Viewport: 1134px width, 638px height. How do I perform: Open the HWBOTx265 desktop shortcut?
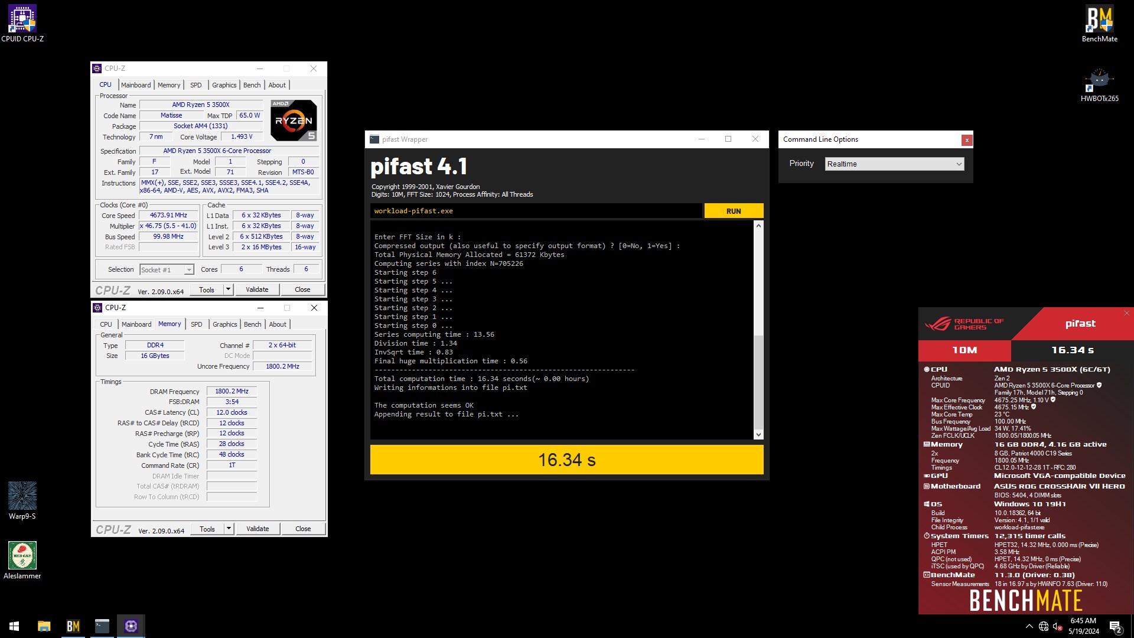pos(1099,84)
